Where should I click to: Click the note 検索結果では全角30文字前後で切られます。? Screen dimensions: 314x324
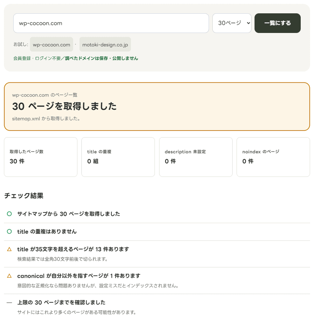63,259
